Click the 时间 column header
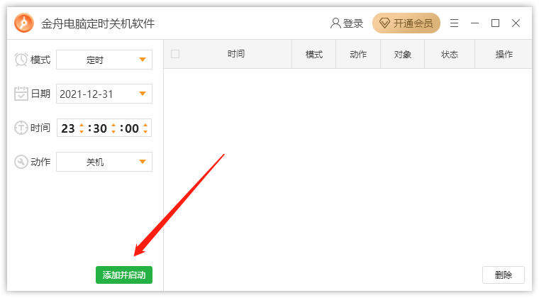The height and width of the screenshot is (298, 539). click(x=235, y=54)
